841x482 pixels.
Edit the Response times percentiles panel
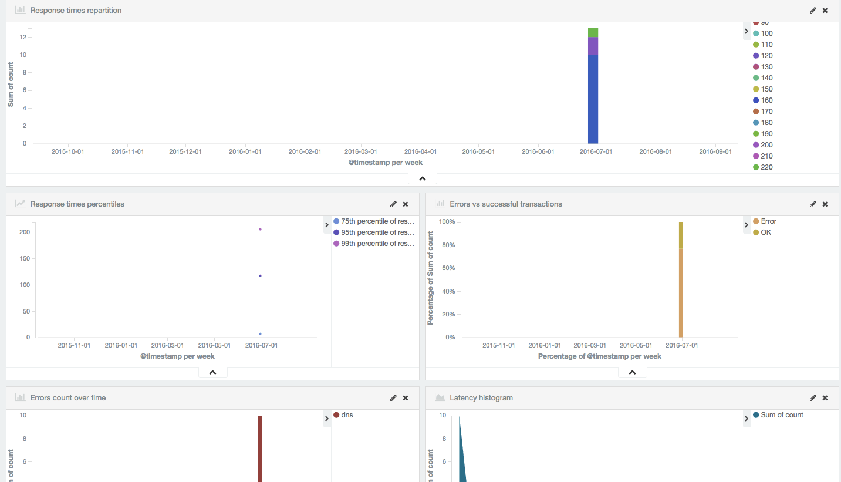coord(393,204)
